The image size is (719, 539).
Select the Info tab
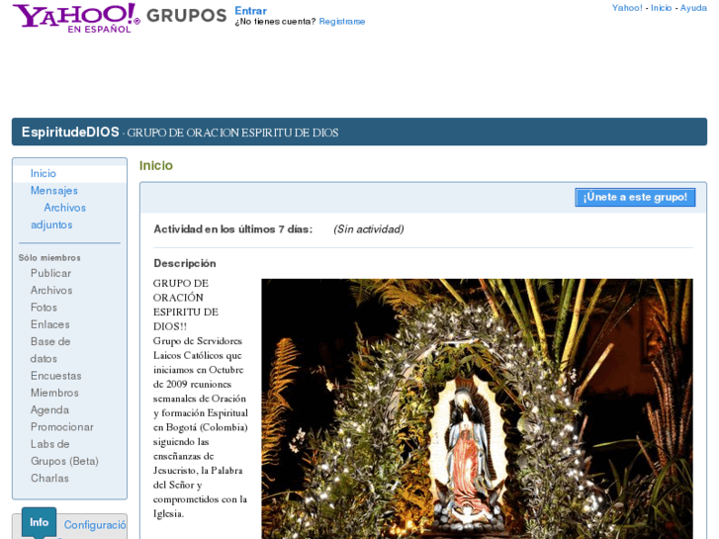click(x=39, y=522)
